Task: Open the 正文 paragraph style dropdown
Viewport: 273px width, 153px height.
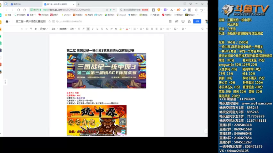Action: pyautogui.click(x=55, y=29)
